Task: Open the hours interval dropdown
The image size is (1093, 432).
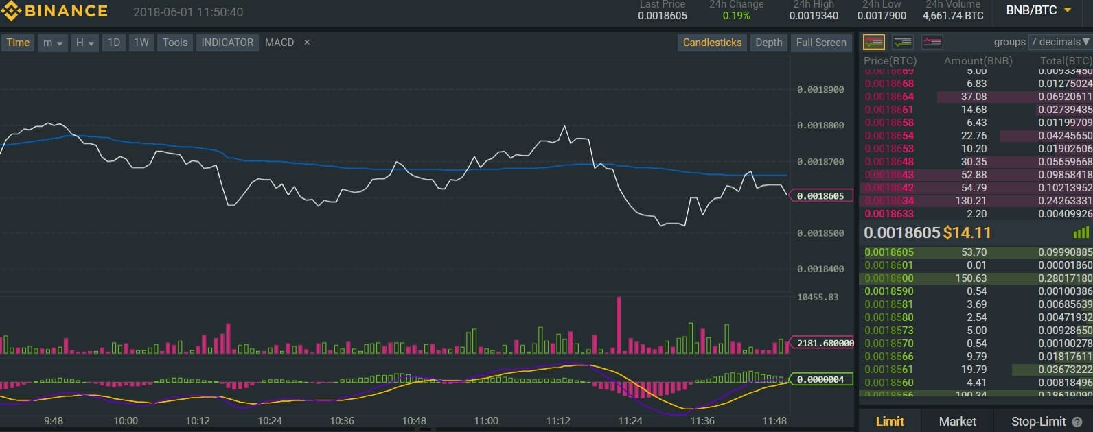Action: pyautogui.click(x=85, y=43)
